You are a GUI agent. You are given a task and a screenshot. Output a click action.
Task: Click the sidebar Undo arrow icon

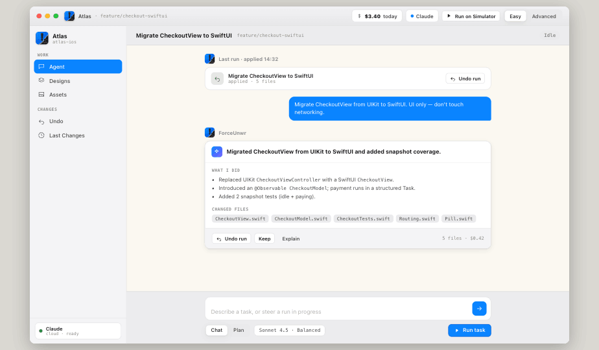pos(41,121)
